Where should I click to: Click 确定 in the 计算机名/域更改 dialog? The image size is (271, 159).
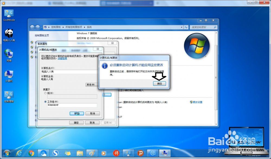point(77,113)
